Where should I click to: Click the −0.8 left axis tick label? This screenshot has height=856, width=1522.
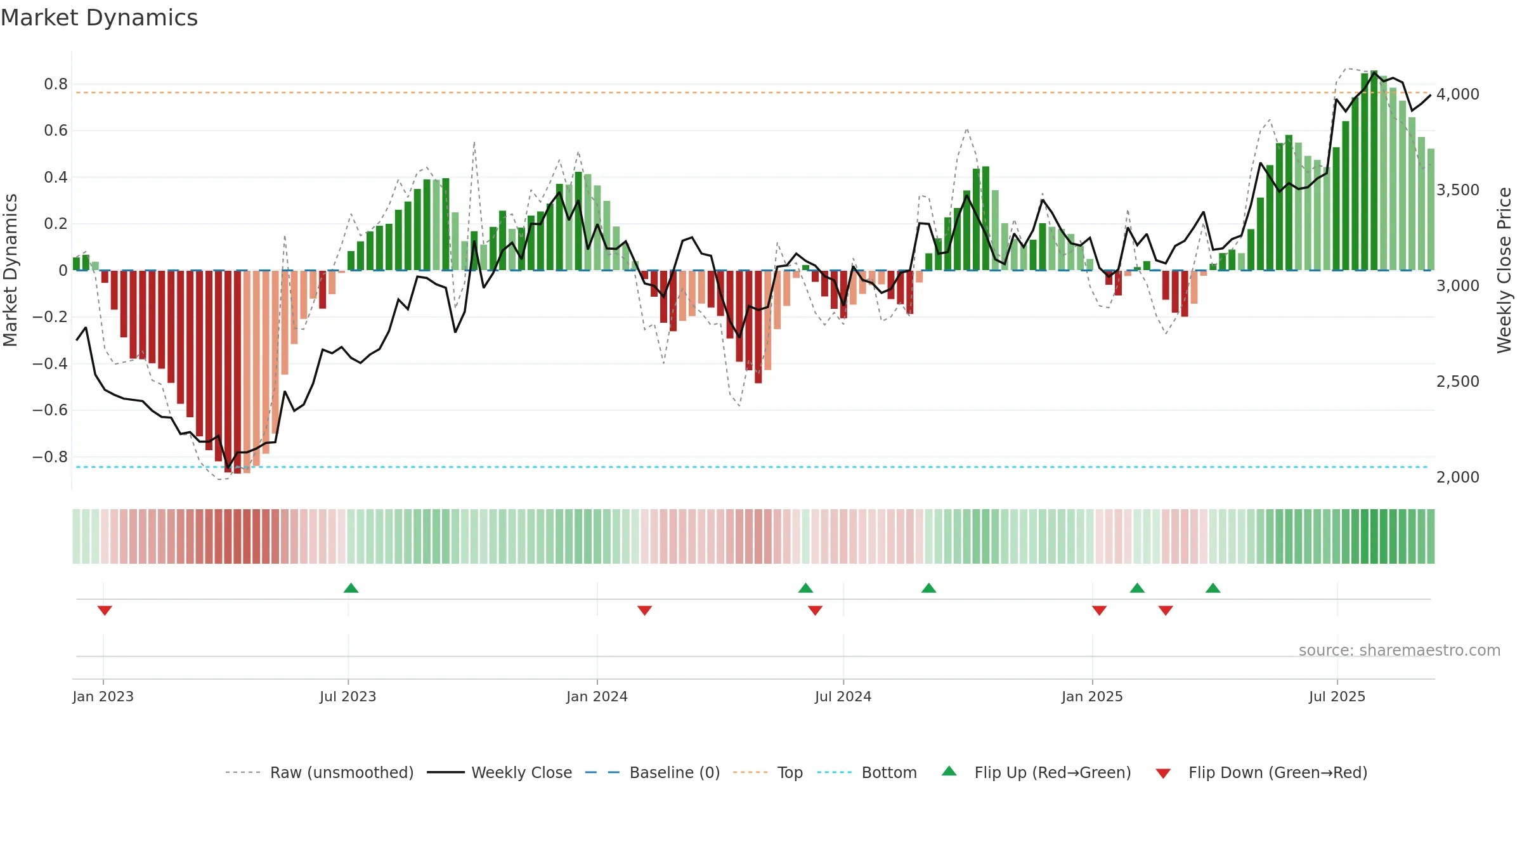[50, 457]
